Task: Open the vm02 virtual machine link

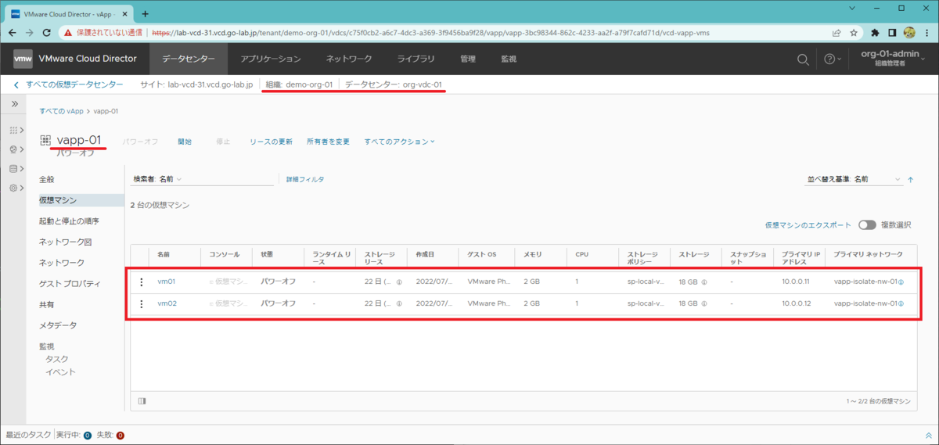Action: [x=167, y=303]
